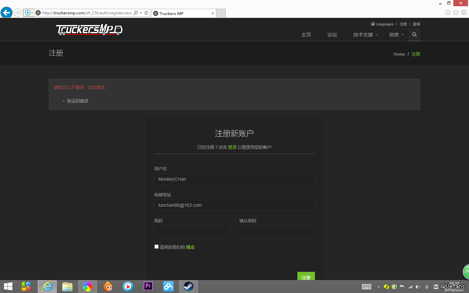Screen dimensions: 469x293
Task: Open a new blank tab
Action: point(221,13)
